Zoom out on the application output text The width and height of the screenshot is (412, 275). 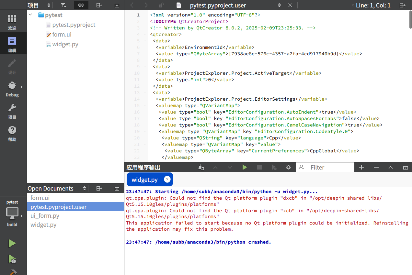pos(376,167)
